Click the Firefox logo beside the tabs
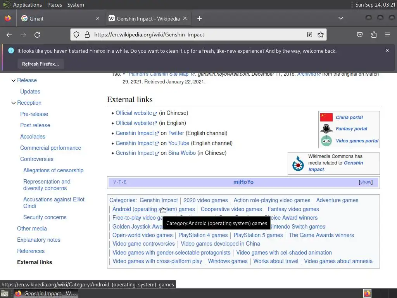The height and width of the screenshot is (298, 397). tap(8, 18)
